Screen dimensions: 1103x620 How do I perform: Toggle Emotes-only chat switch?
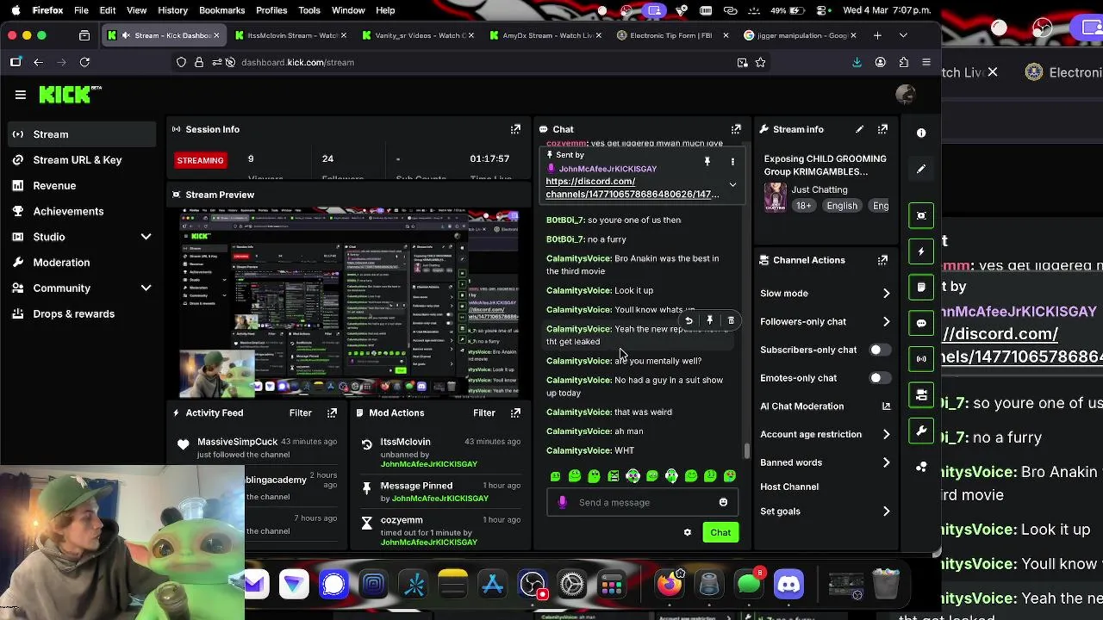click(878, 378)
